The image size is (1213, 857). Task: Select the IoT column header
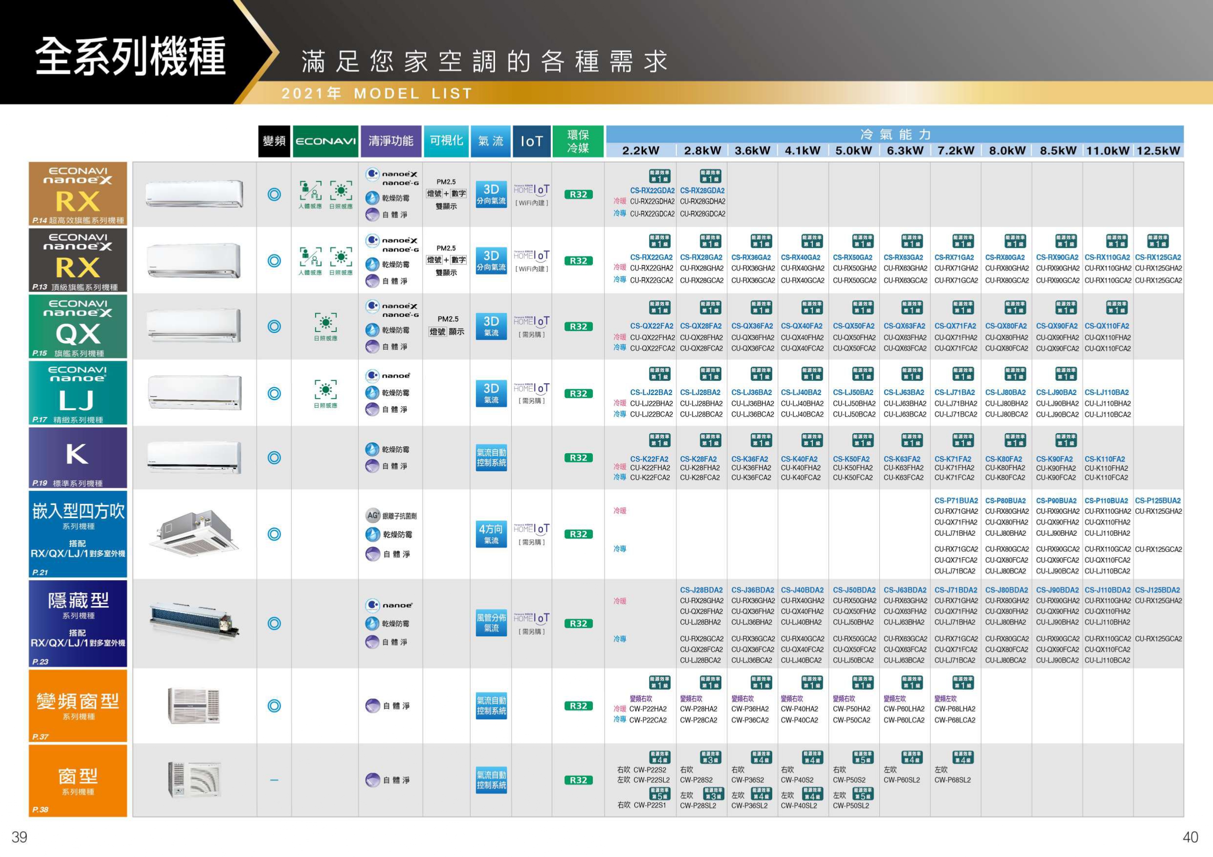(531, 141)
